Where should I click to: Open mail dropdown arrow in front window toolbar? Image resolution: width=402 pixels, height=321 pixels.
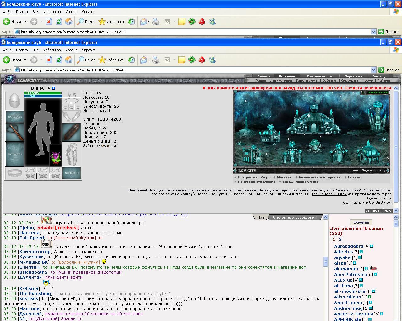pyautogui.click(x=149, y=60)
